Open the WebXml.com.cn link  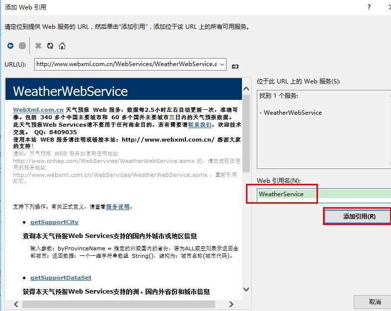point(38,110)
